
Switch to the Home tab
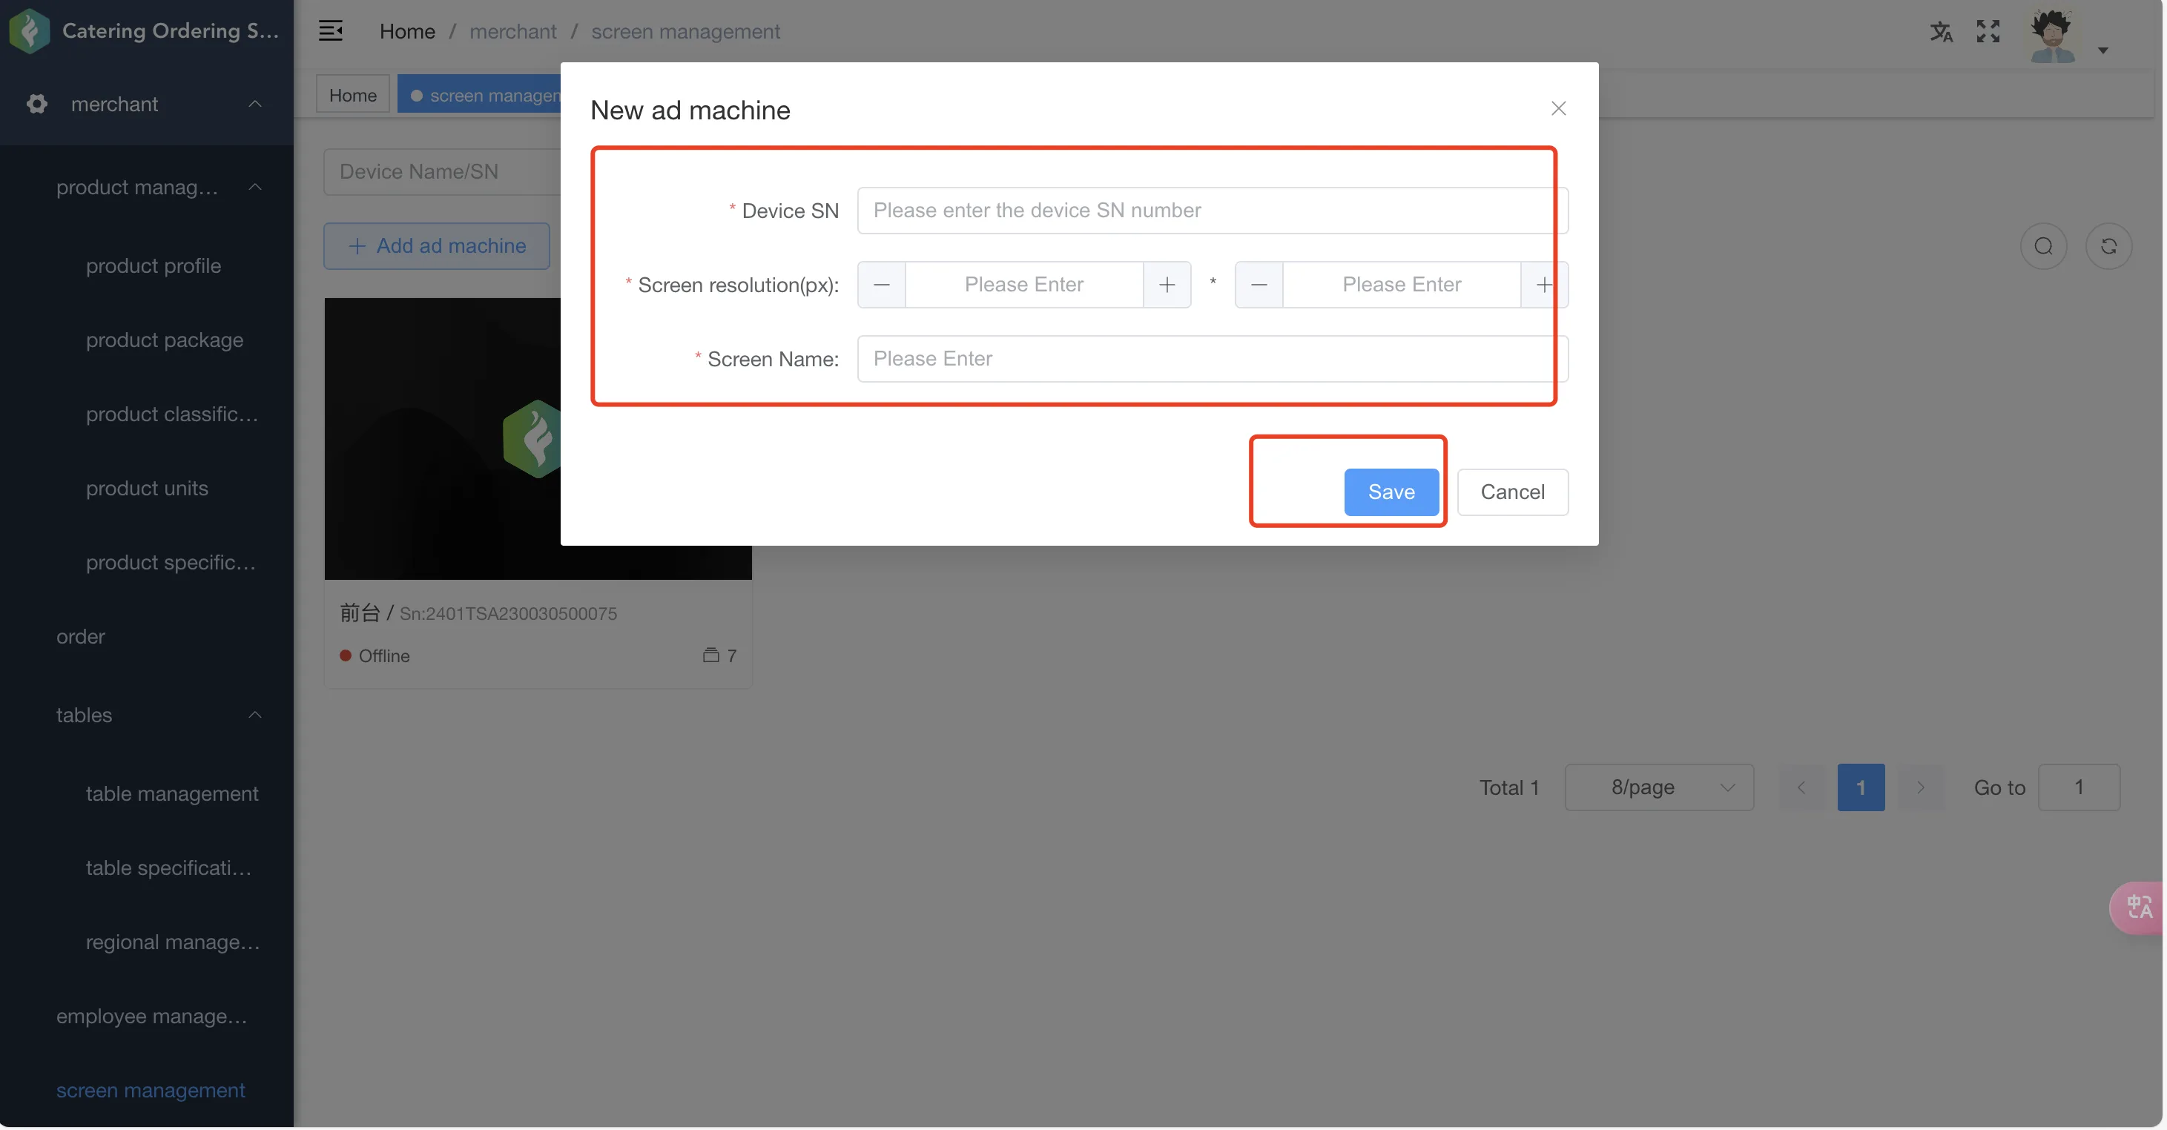click(x=352, y=95)
